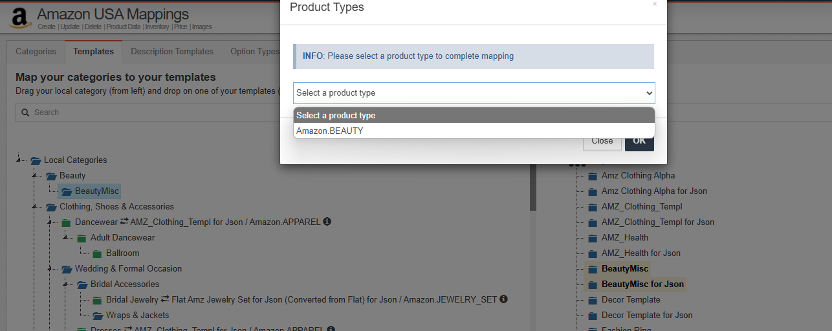
Task: Click the Amazon USA Mappings heading
Action: click(x=113, y=14)
